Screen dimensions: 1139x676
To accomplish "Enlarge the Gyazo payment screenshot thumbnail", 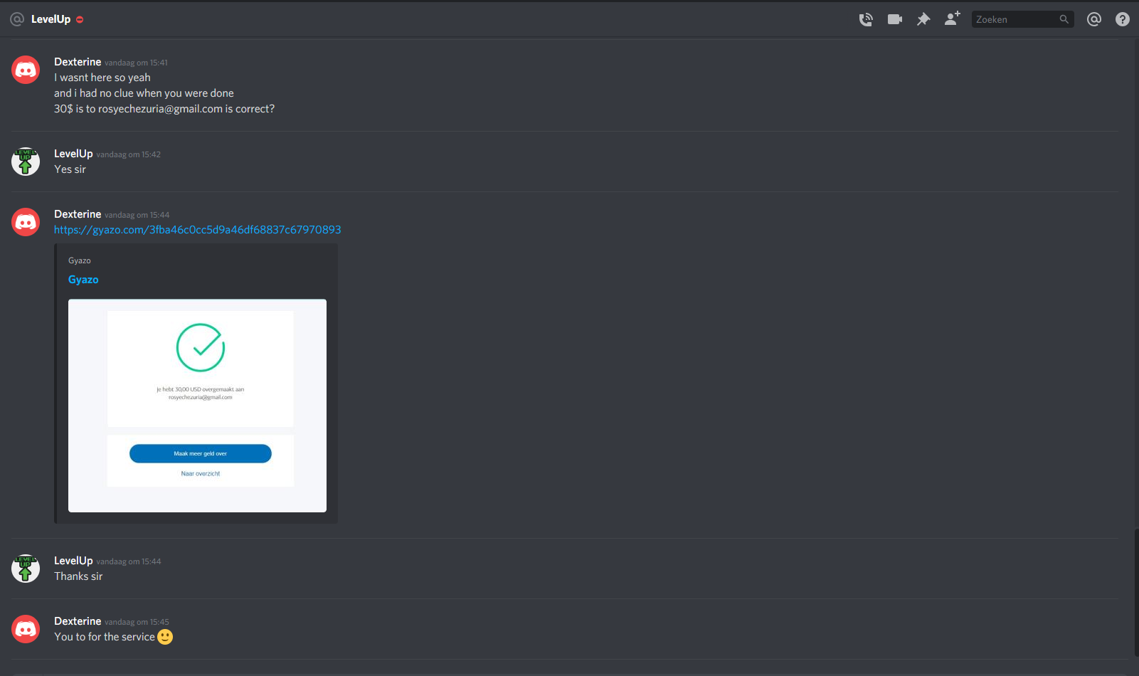I will pyautogui.click(x=197, y=406).
